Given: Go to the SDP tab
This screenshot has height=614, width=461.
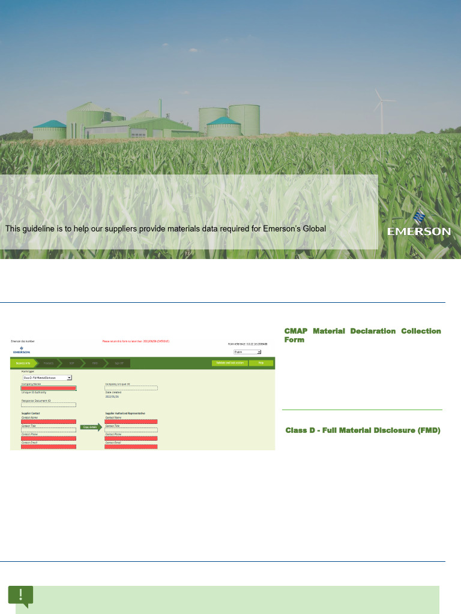Looking at the screenshot, I should pyautogui.click(x=73, y=363).
